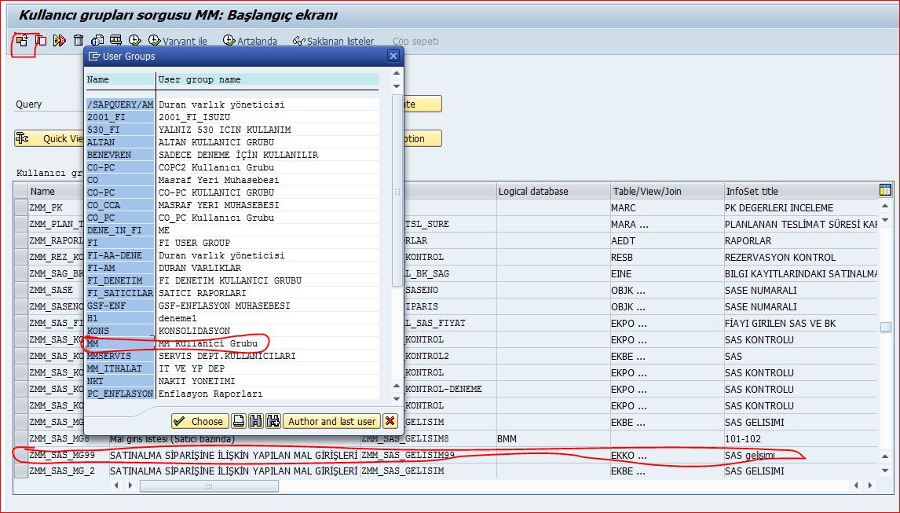Screen dimensions: 900x513
Task: Open the change user group toolbar icon
Action: coord(22,41)
